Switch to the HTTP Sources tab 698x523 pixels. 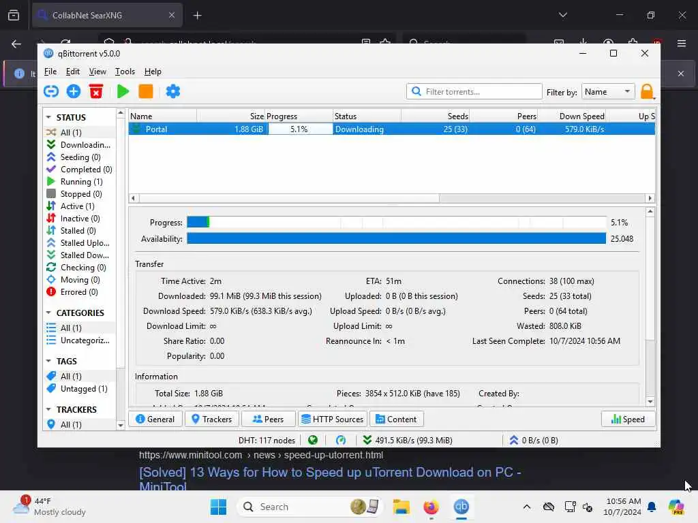point(333,419)
